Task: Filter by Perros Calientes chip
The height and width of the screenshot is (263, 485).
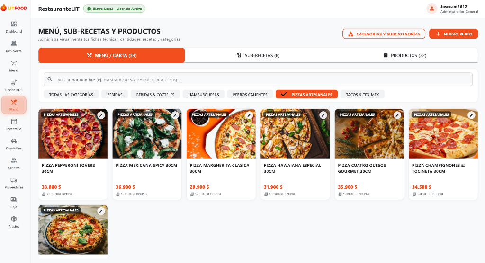Action: (250, 94)
